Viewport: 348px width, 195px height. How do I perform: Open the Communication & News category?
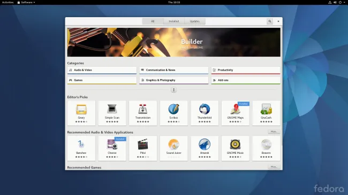tap(174, 70)
